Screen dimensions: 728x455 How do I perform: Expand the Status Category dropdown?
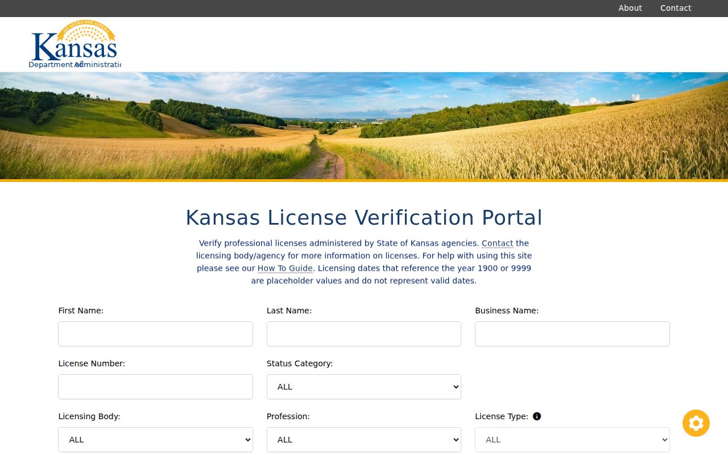(364, 387)
